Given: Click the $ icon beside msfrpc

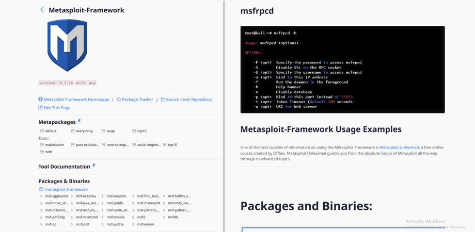Looking at the screenshot, I should coord(41,224).
